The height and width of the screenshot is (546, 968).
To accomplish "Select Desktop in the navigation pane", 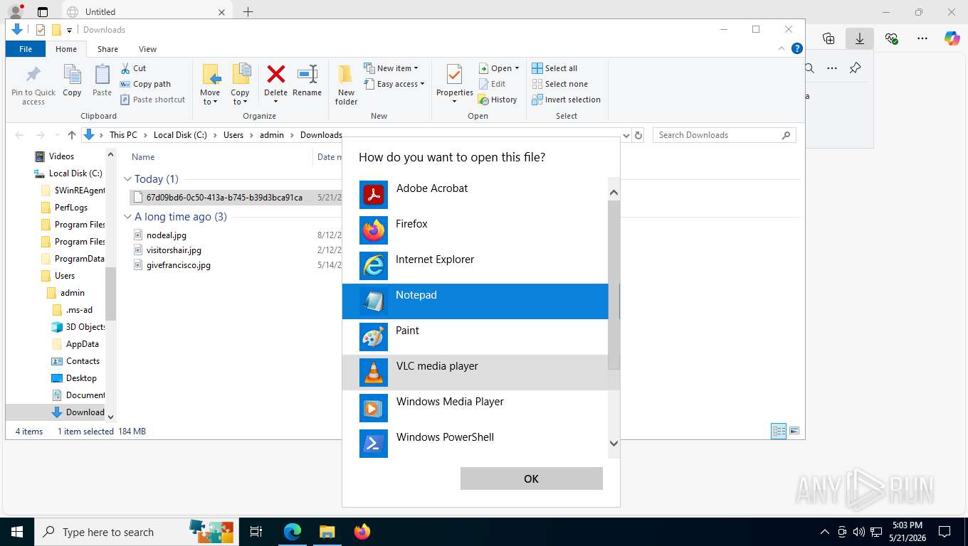I will (x=81, y=378).
